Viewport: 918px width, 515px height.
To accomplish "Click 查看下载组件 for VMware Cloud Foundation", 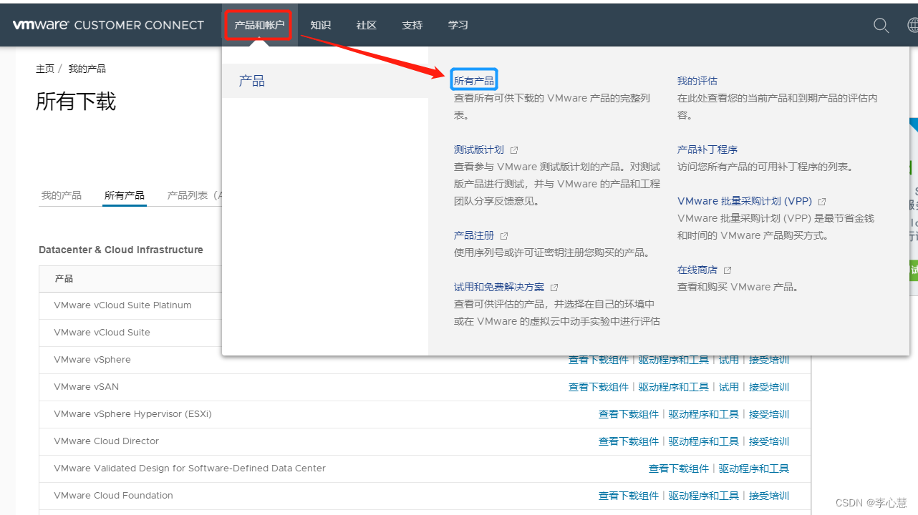I will pyautogui.click(x=629, y=496).
